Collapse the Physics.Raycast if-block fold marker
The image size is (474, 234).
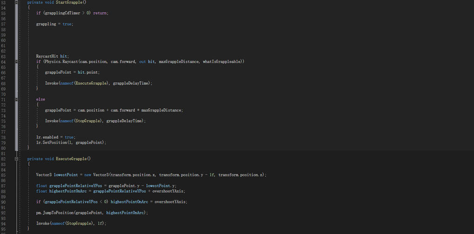tap(17, 62)
